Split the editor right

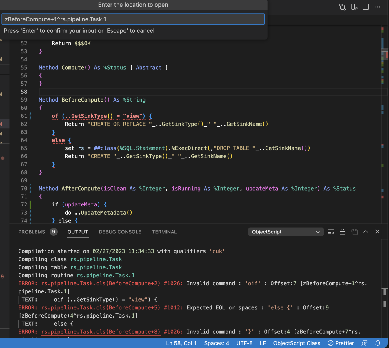coord(366,7)
